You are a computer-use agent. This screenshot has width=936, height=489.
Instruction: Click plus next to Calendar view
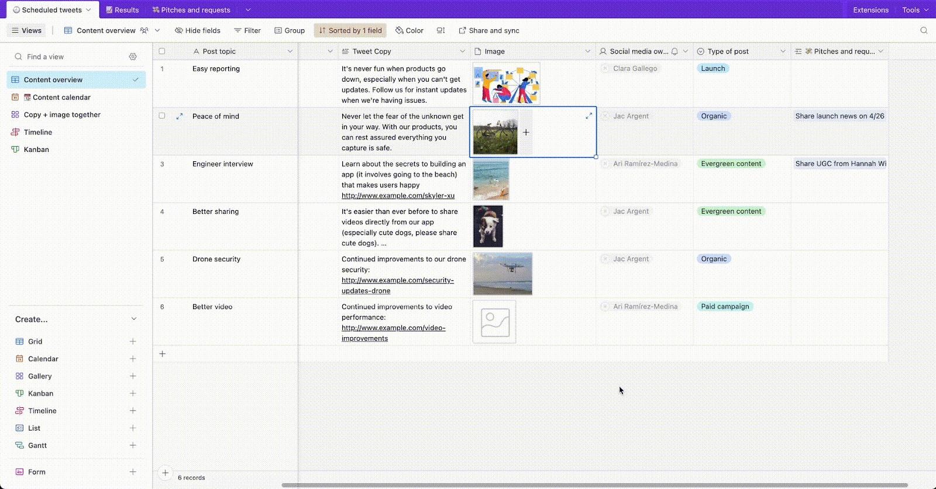(133, 359)
